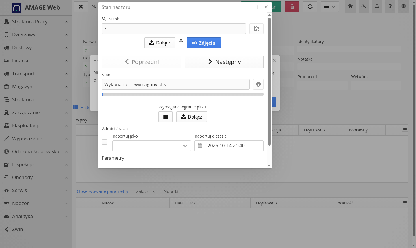Open the folder icon for file upload
The height and width of the screenshot is (248, 416).
coord(166,117)
